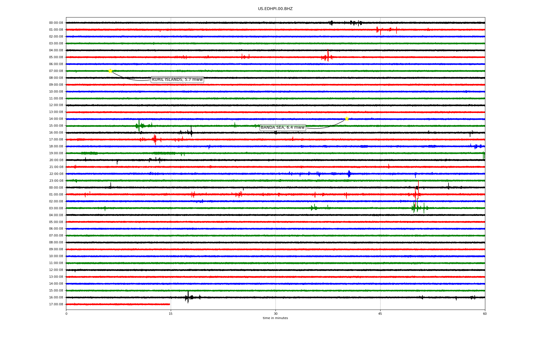
Task: Click the KURIL ISLANDS, 5.7 mww label
Action: pos(177,79)
